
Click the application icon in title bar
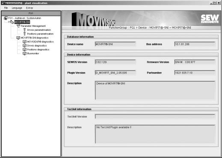pyautogui.click(x=3, y=3)
